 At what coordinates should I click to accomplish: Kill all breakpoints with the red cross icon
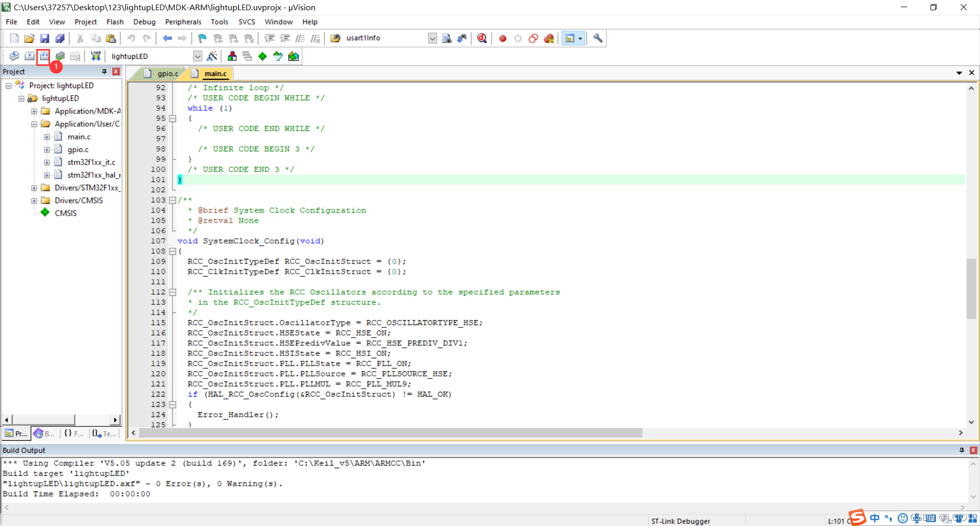point(549,38)
